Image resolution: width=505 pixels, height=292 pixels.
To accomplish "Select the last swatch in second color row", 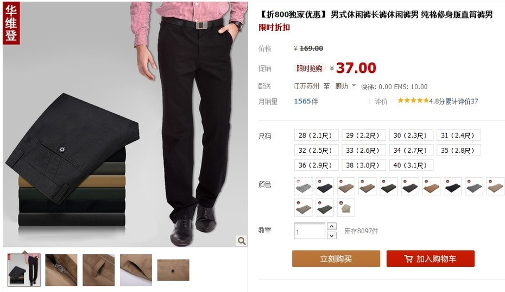I will (346, 208).
